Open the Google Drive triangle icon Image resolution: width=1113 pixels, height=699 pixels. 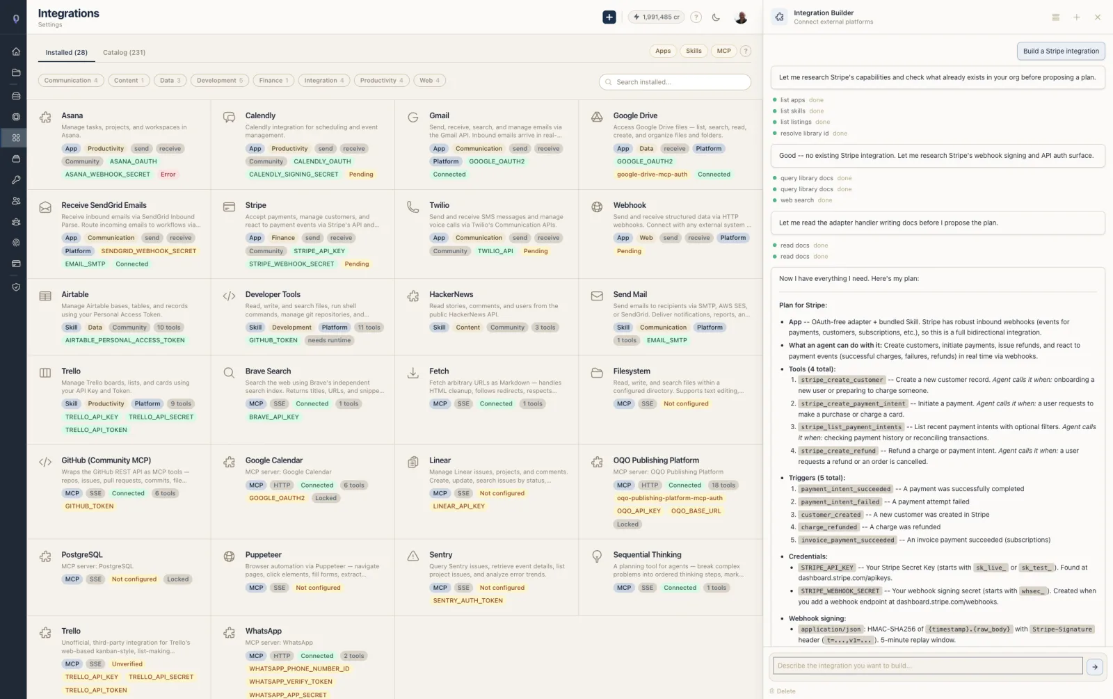[597, 118]
